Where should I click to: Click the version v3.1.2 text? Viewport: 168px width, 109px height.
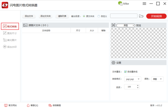[x=156, y=105]
